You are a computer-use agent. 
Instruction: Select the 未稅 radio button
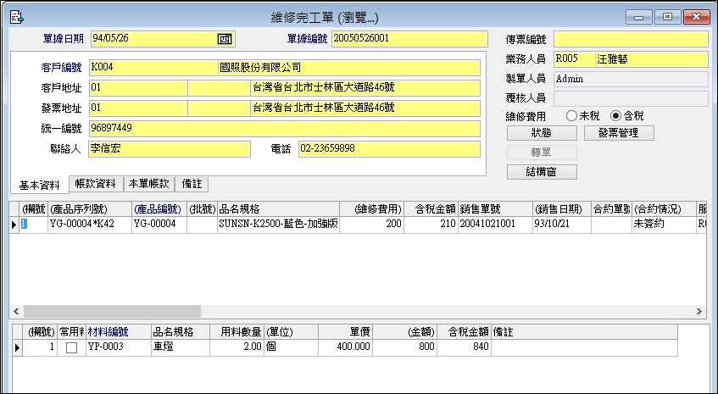pos(572,116)
